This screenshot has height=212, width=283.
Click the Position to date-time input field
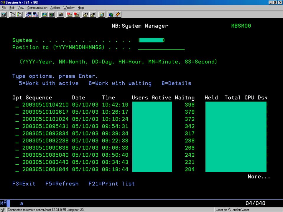[161, 47]
